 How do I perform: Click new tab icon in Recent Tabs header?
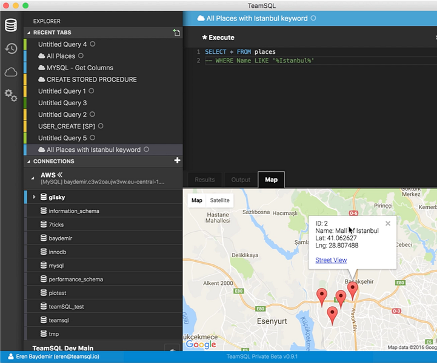pos(176,33)
